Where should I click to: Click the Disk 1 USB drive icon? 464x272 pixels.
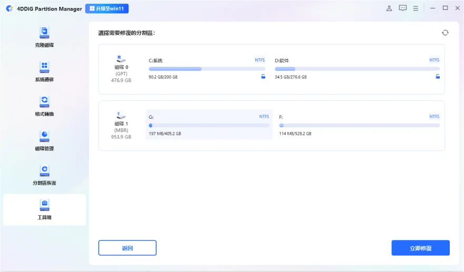121,115
